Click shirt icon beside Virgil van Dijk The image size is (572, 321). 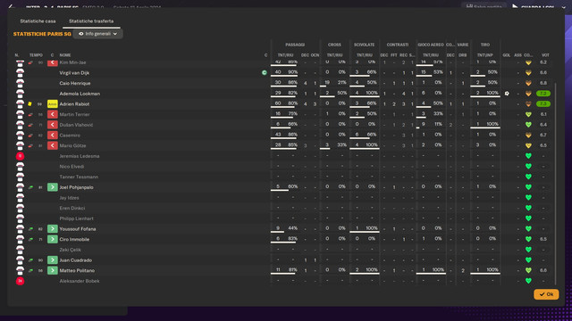pos(20,73)
